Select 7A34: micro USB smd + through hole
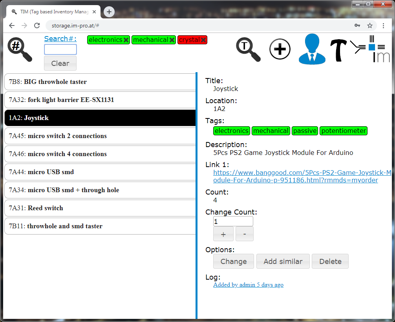Screen dimensions: 395x322 point(100,190)
